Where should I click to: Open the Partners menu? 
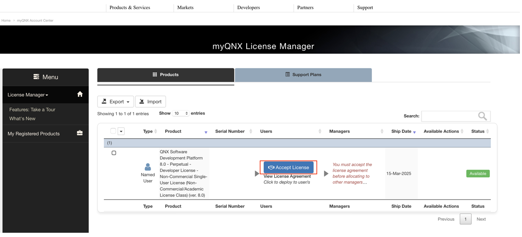click(305, 7)
